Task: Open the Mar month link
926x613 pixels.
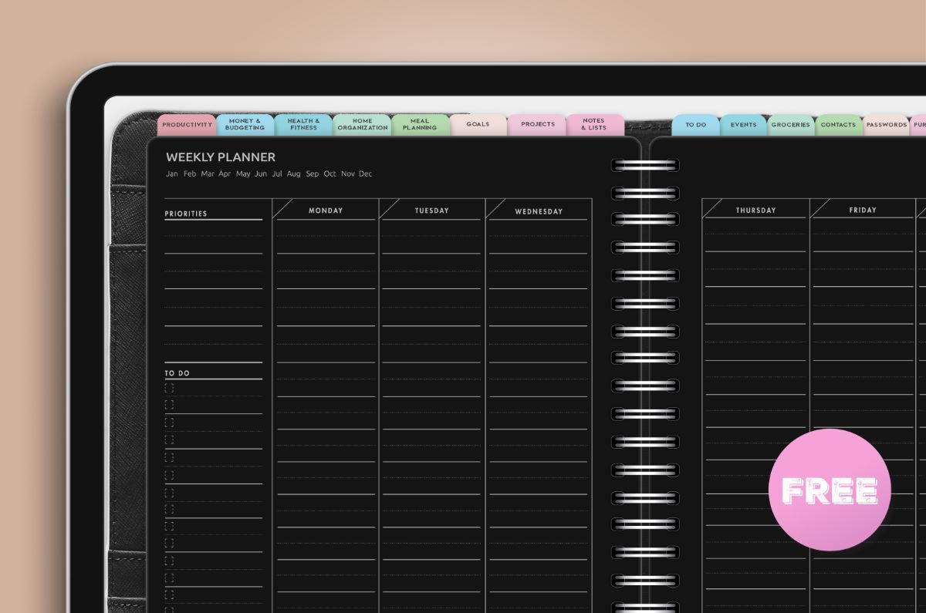Action: click(x=208, y=174)
